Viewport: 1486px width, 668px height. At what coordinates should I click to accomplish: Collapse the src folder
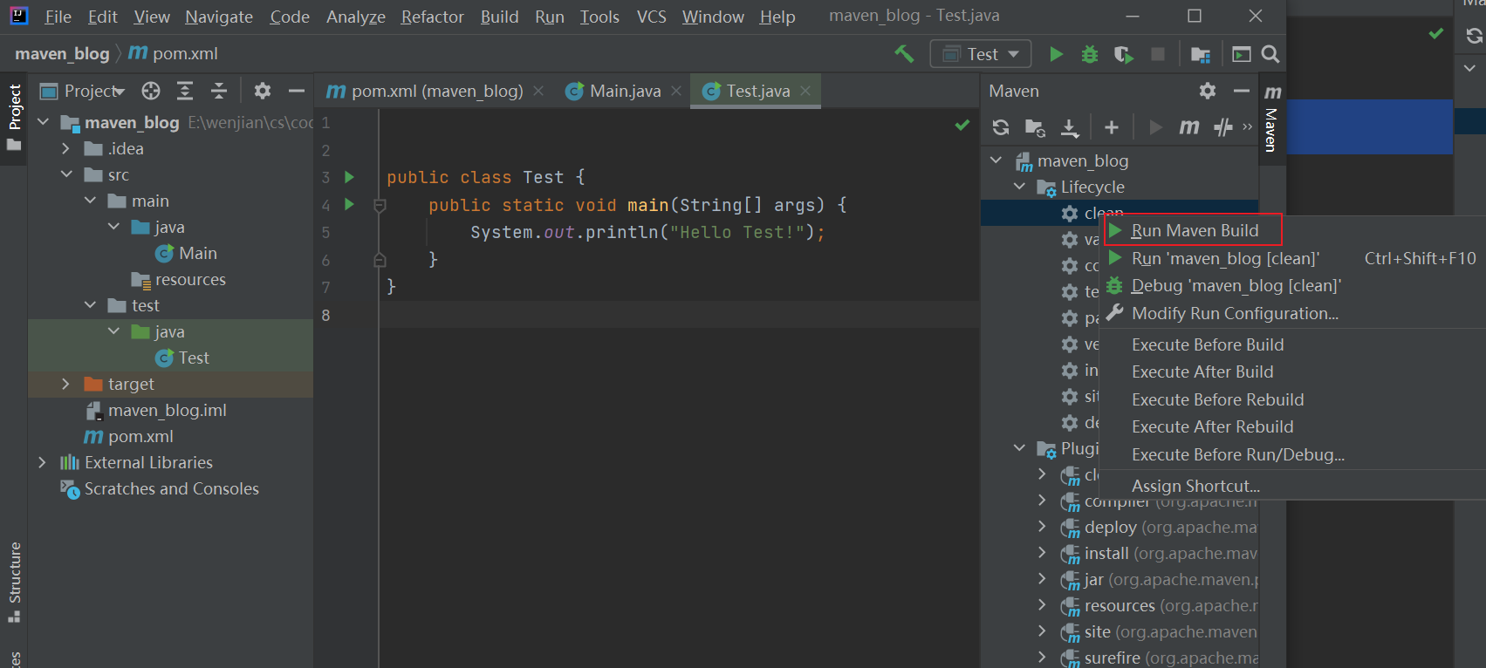coord(66,174)
